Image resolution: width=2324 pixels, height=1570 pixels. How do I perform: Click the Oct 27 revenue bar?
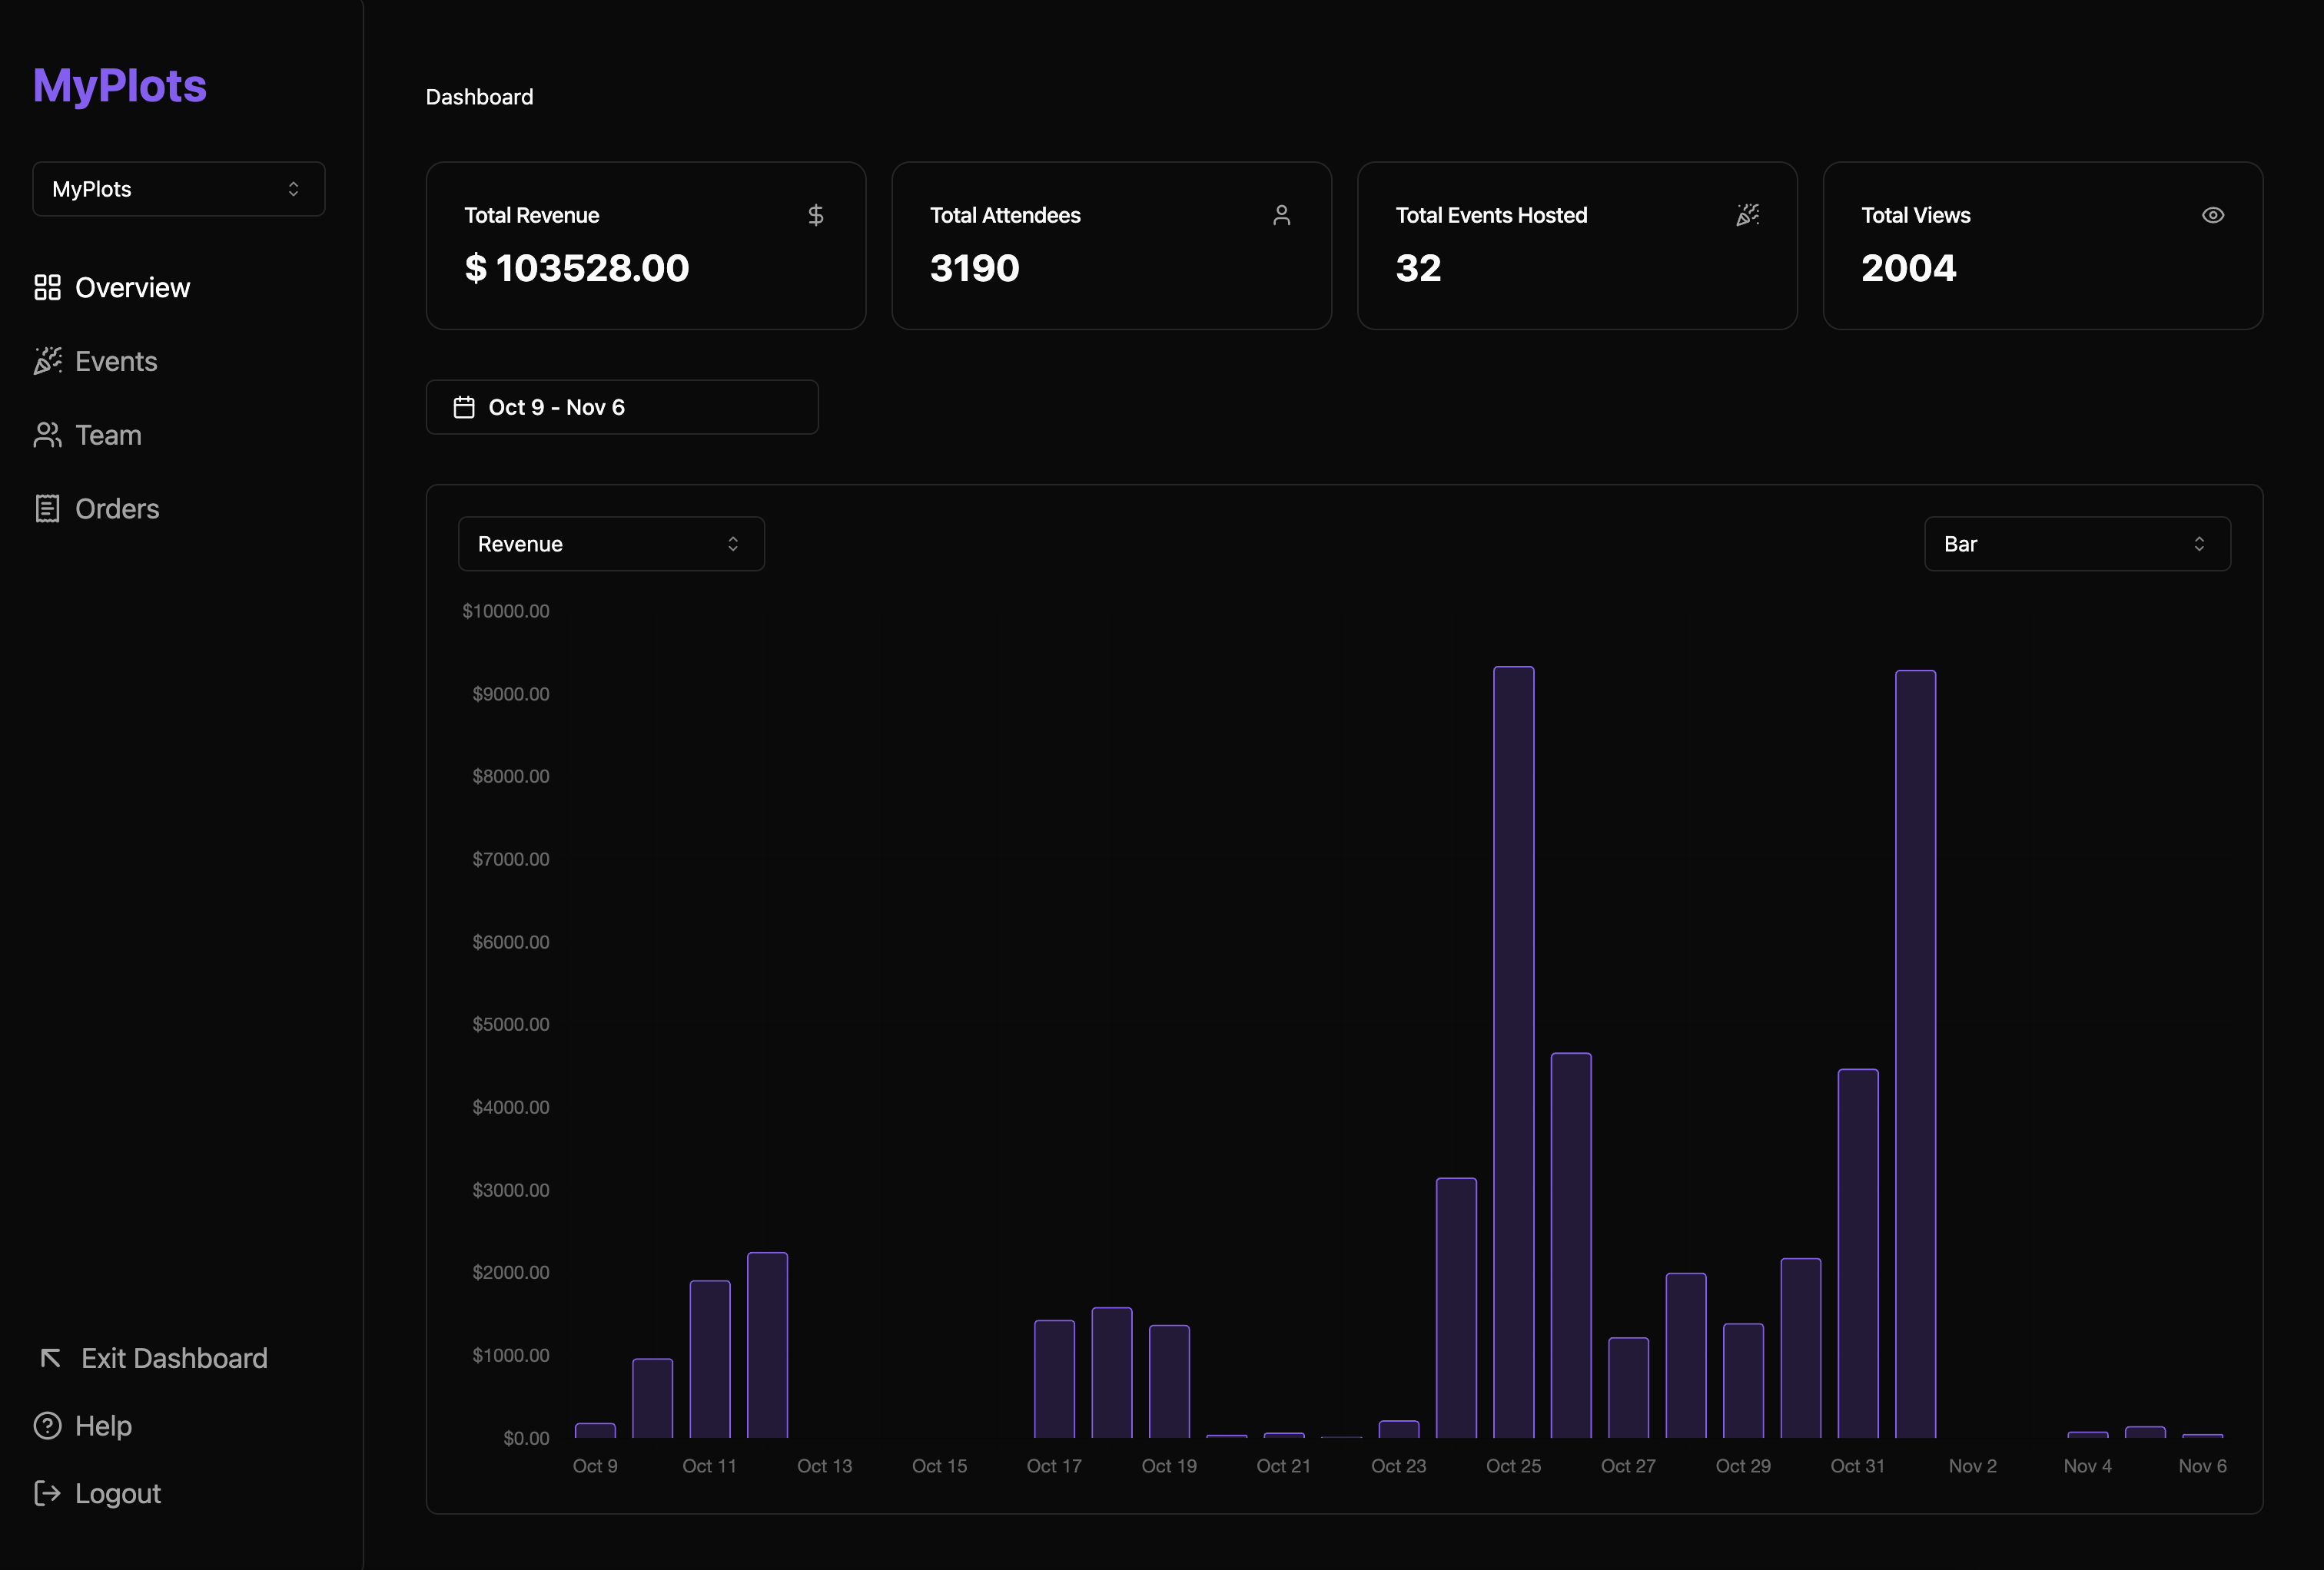(x=1628, y=1387)
